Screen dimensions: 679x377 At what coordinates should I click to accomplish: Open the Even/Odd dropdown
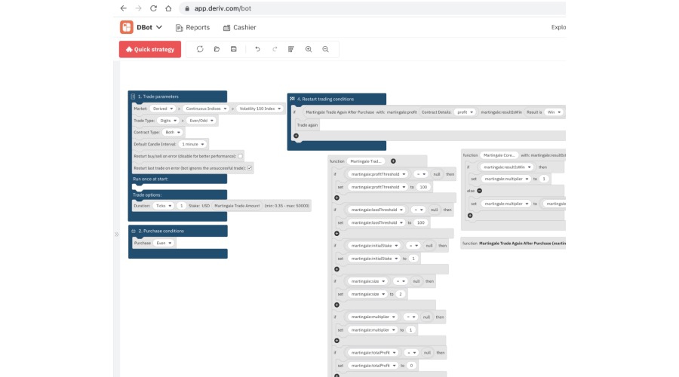201,121
